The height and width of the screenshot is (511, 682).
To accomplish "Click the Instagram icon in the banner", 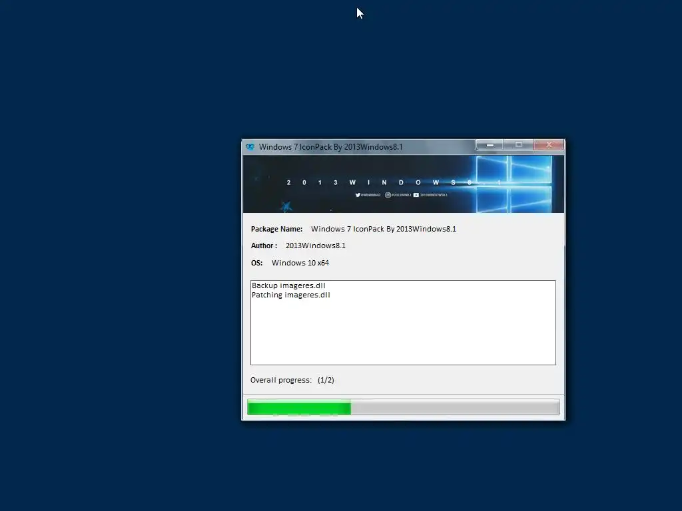I will coord(388,195).
